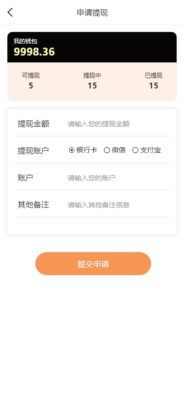Screen dimensions: 184x399
Task: Tap the 我的钱包 label
Action: (26, 41)
